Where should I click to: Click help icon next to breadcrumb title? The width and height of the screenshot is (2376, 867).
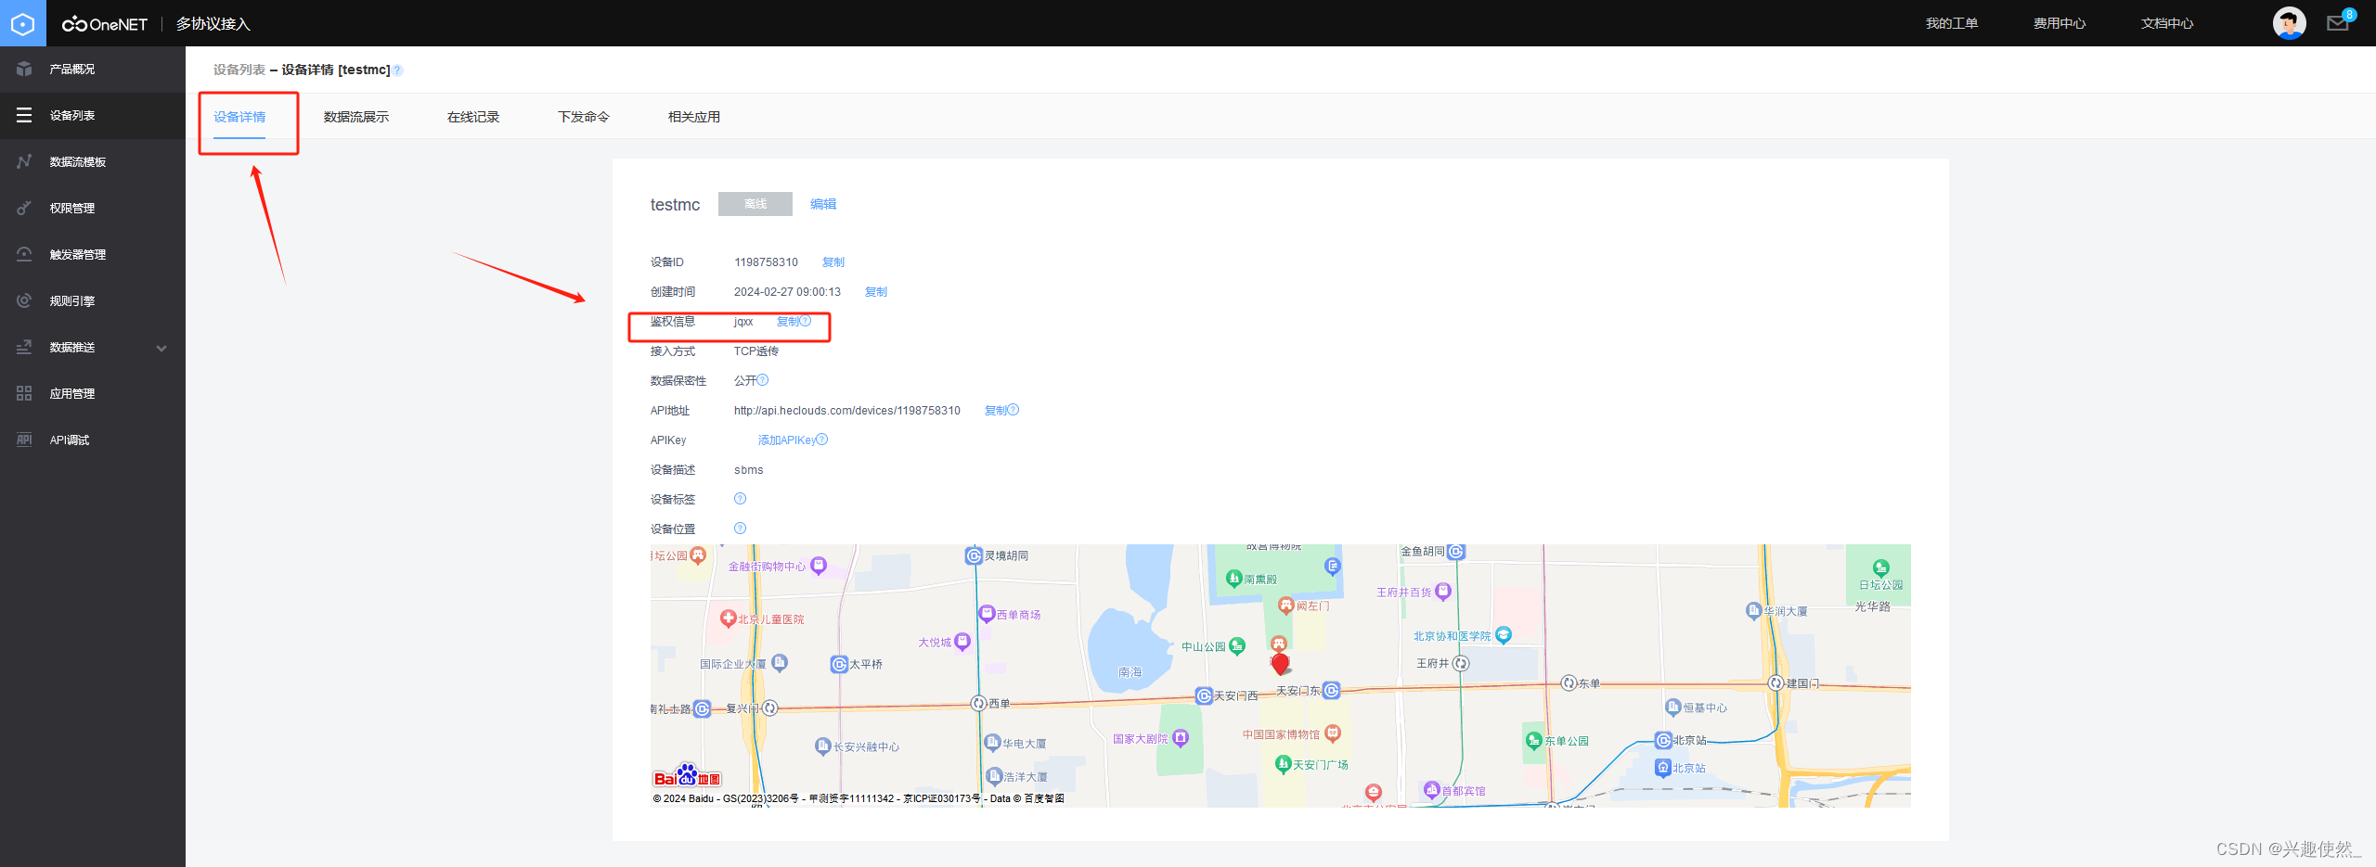point(397,70)
